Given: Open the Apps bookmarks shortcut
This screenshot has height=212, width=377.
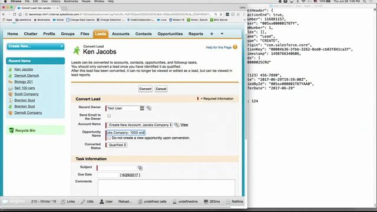Looking at the screenshot, I should point(7,20).
